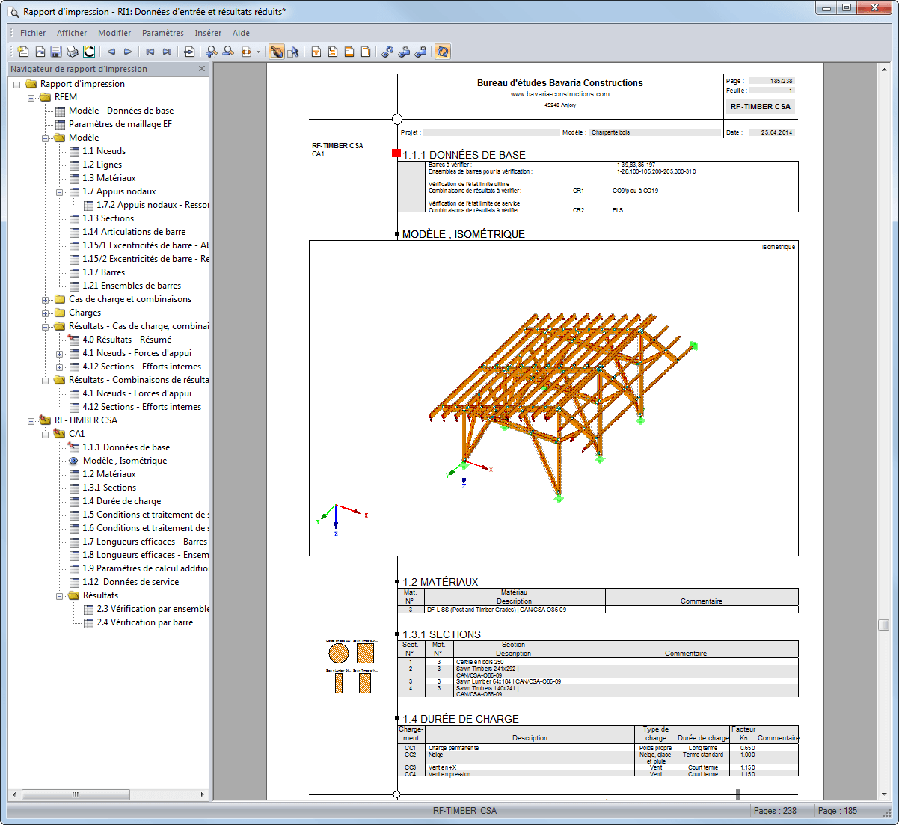Click the Page : 185 status field

point(838,811)
